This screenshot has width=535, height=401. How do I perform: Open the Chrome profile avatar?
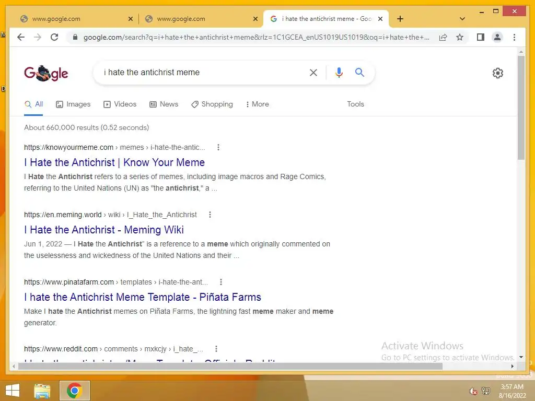497,37
